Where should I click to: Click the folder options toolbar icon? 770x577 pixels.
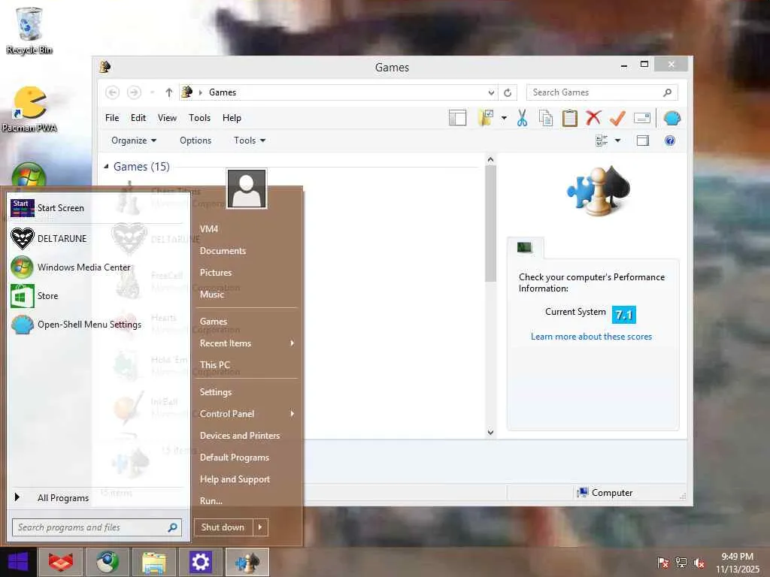tap(487, 118)
